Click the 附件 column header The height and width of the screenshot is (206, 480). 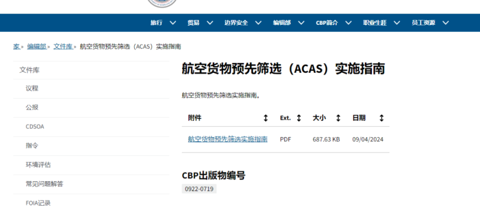(195, 118)
